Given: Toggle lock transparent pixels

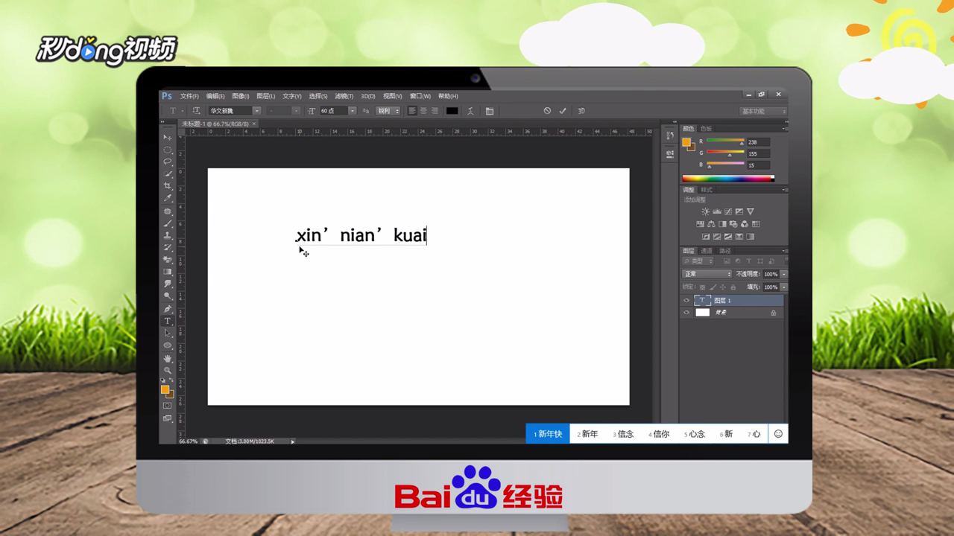Looking at the screenshot, I should pyautogui.click(x=702, y=287).
